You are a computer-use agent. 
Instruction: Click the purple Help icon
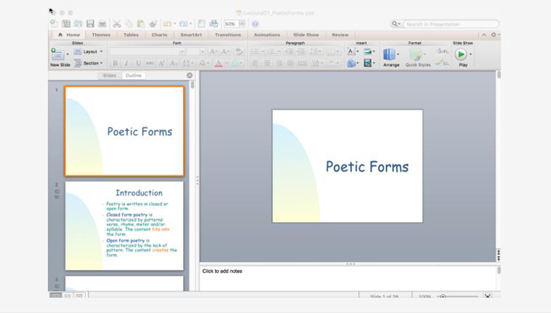[x=254, y=24]
